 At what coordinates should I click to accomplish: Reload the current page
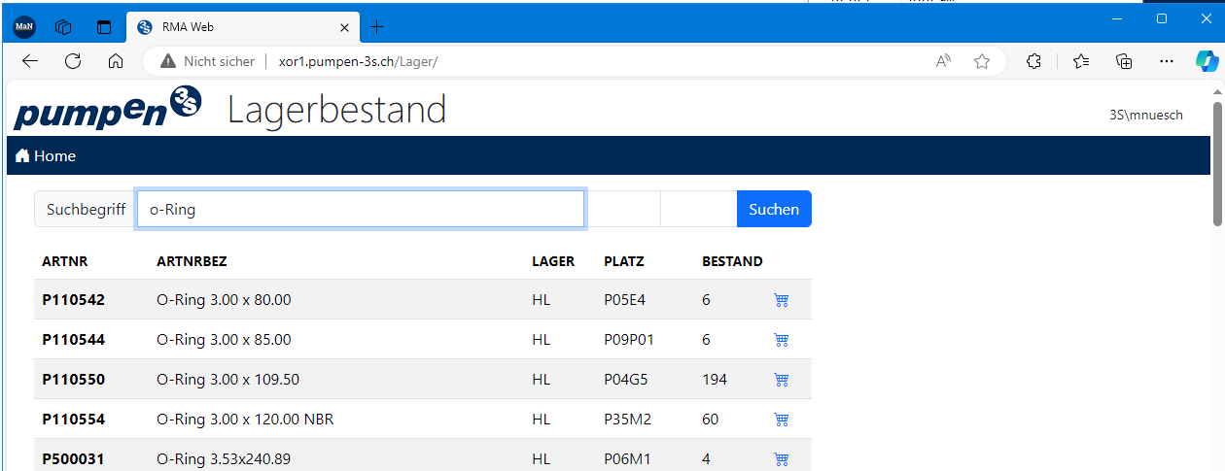click(73, 61)
